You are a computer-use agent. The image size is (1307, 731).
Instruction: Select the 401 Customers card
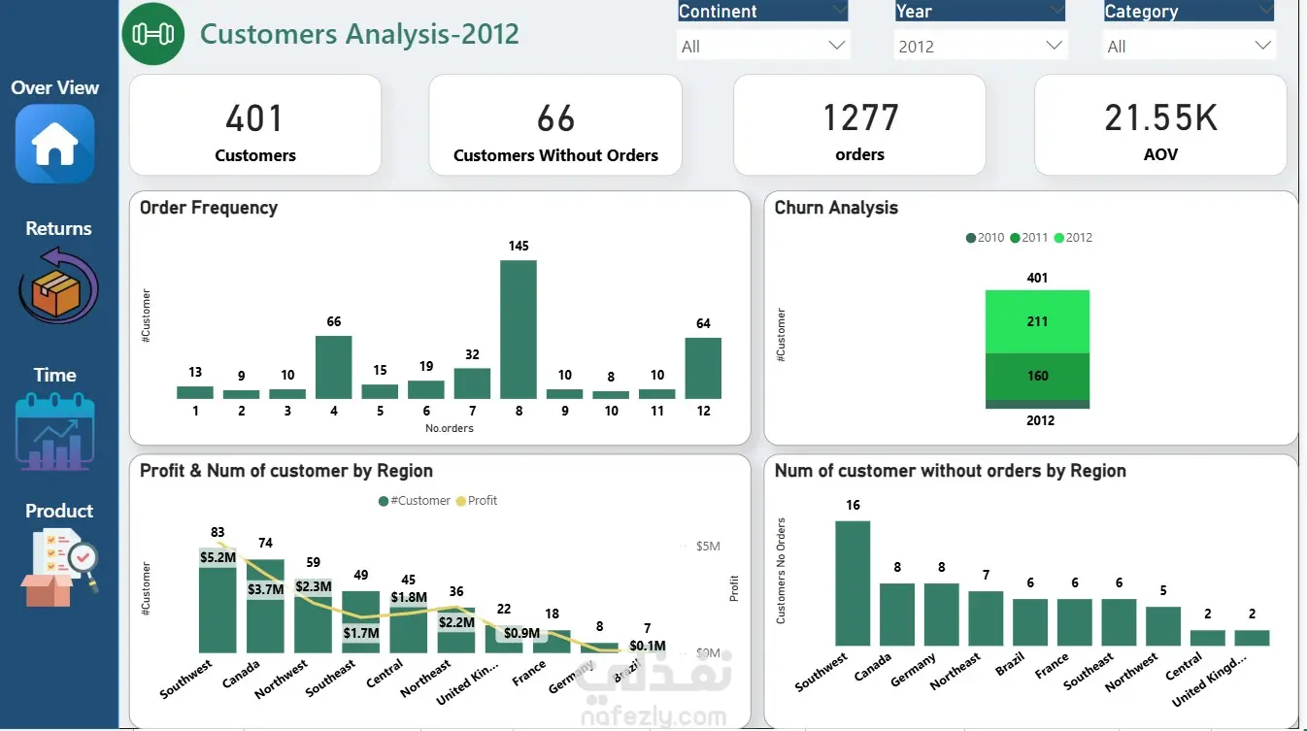pyautogui.click(x=255, y=126)
